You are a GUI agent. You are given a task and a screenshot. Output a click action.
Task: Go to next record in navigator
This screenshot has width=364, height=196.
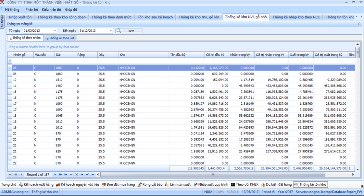point(55,174)
